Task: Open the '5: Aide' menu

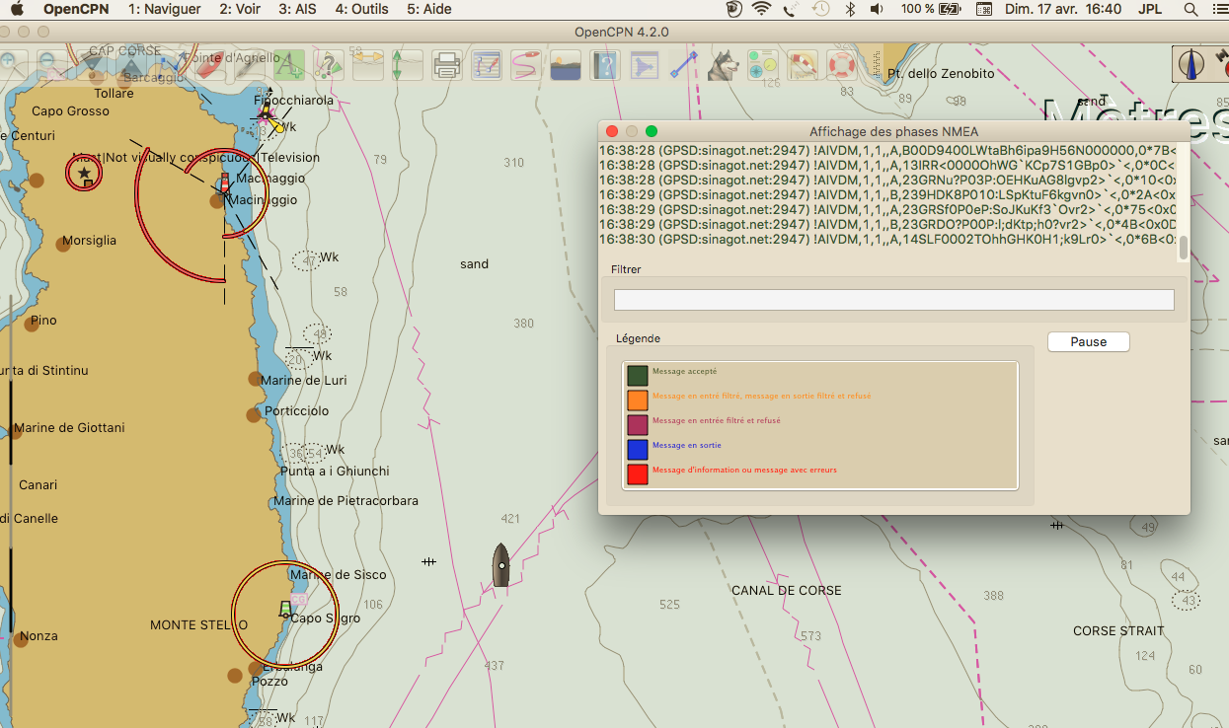Action: [429, 9]
